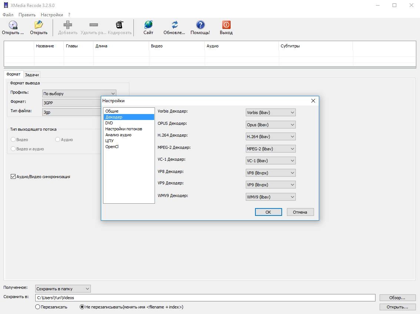Expand the Vorbis Декодер dropdown

click(271, 113)
